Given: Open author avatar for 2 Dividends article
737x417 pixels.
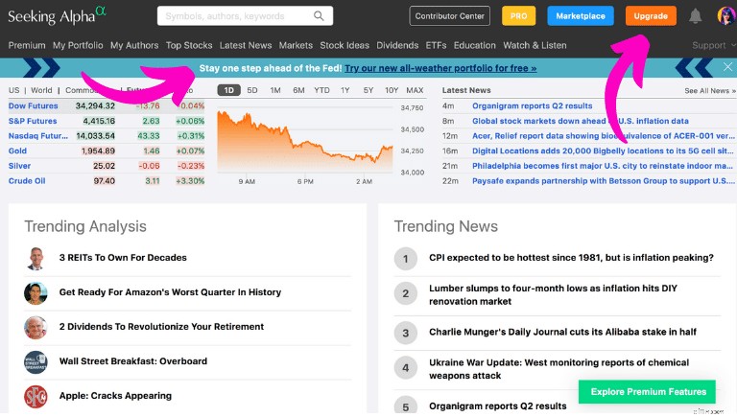Looking at the screenshot, I should [36, 327].
